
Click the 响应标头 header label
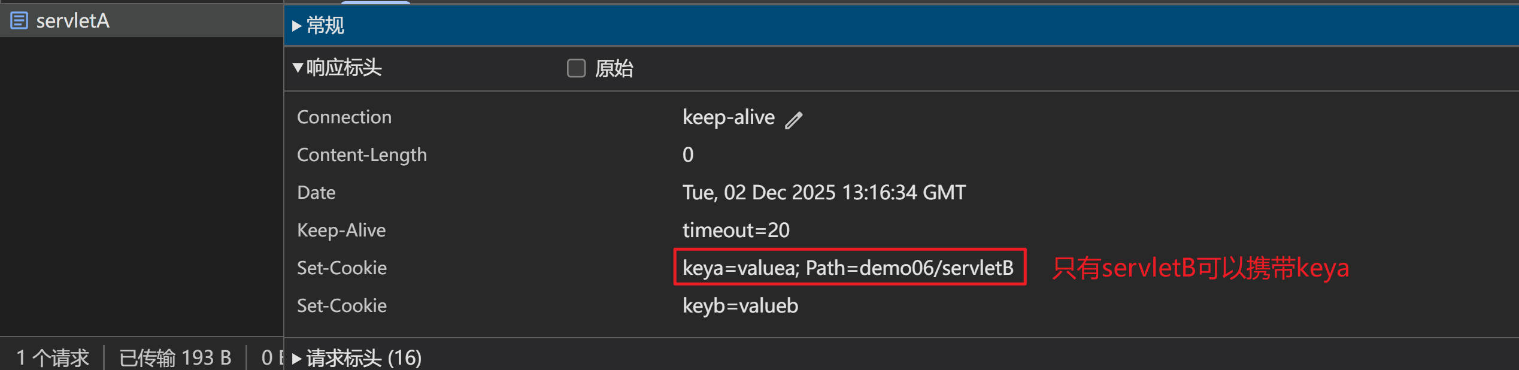tap(344, 68)
